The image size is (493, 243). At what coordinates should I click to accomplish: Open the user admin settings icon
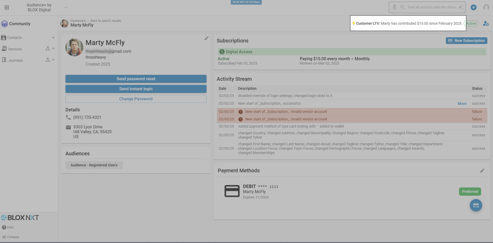pos(486,23)
